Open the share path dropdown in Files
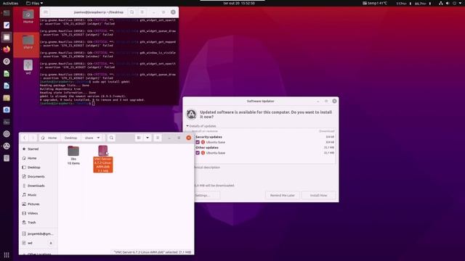465x261 pixels. [x=99, y=138]
